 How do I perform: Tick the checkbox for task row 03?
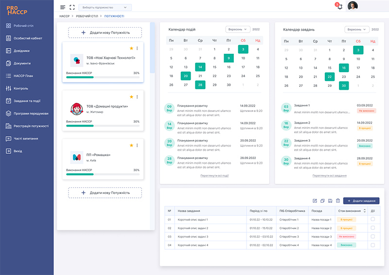[x=373, y=237]
